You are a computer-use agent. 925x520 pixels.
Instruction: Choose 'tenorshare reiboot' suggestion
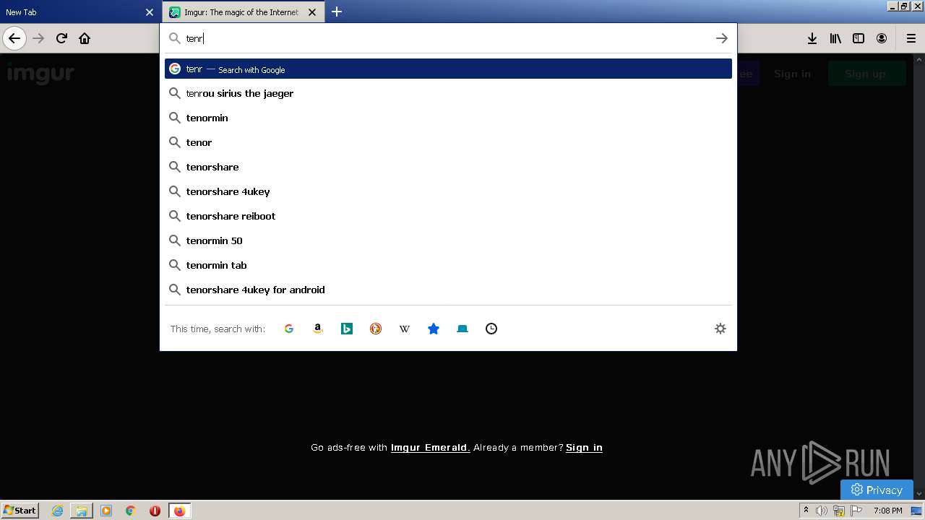448,216
